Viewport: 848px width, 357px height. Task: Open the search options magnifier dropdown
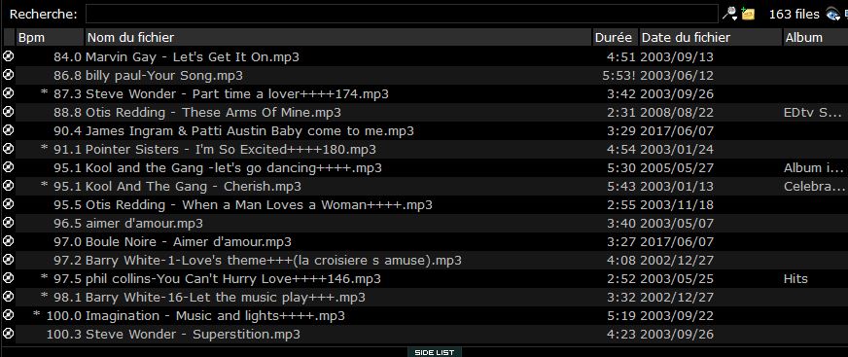pyautogui.click(x=730, y=14)
